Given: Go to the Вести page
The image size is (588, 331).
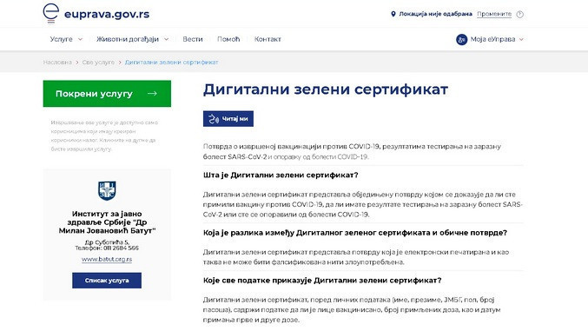Looking at the screenshot, I should (x=193, y=39).
